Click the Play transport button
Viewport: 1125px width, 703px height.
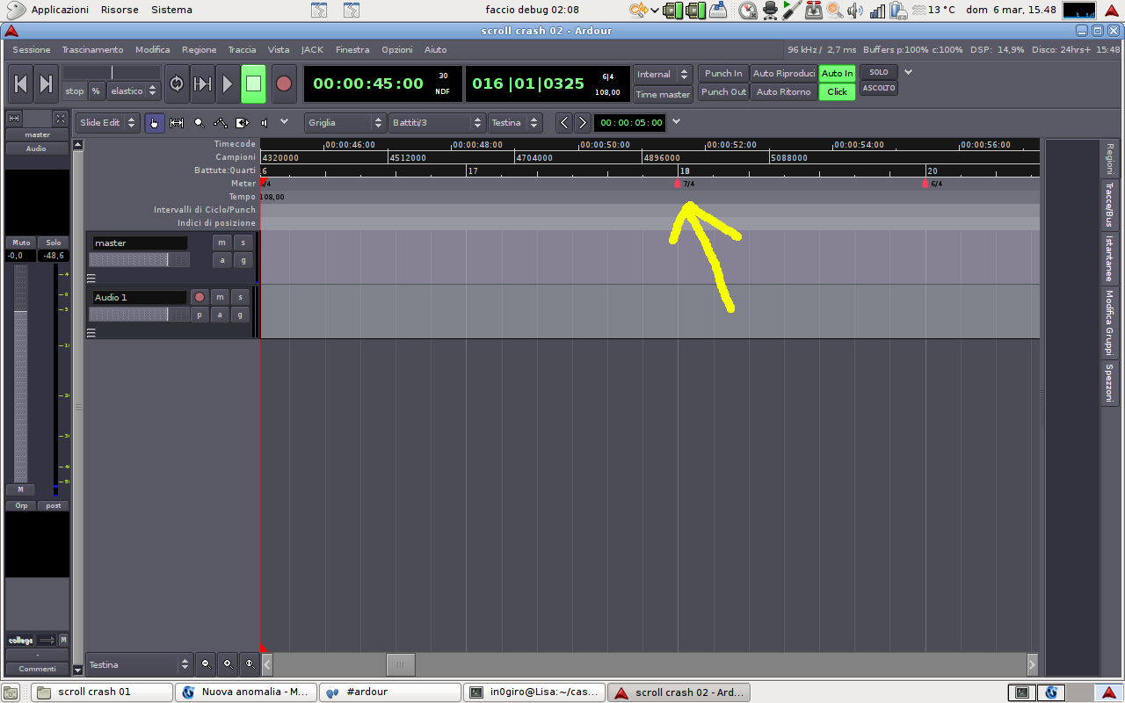pyautogui.click(x=228, y=83)
